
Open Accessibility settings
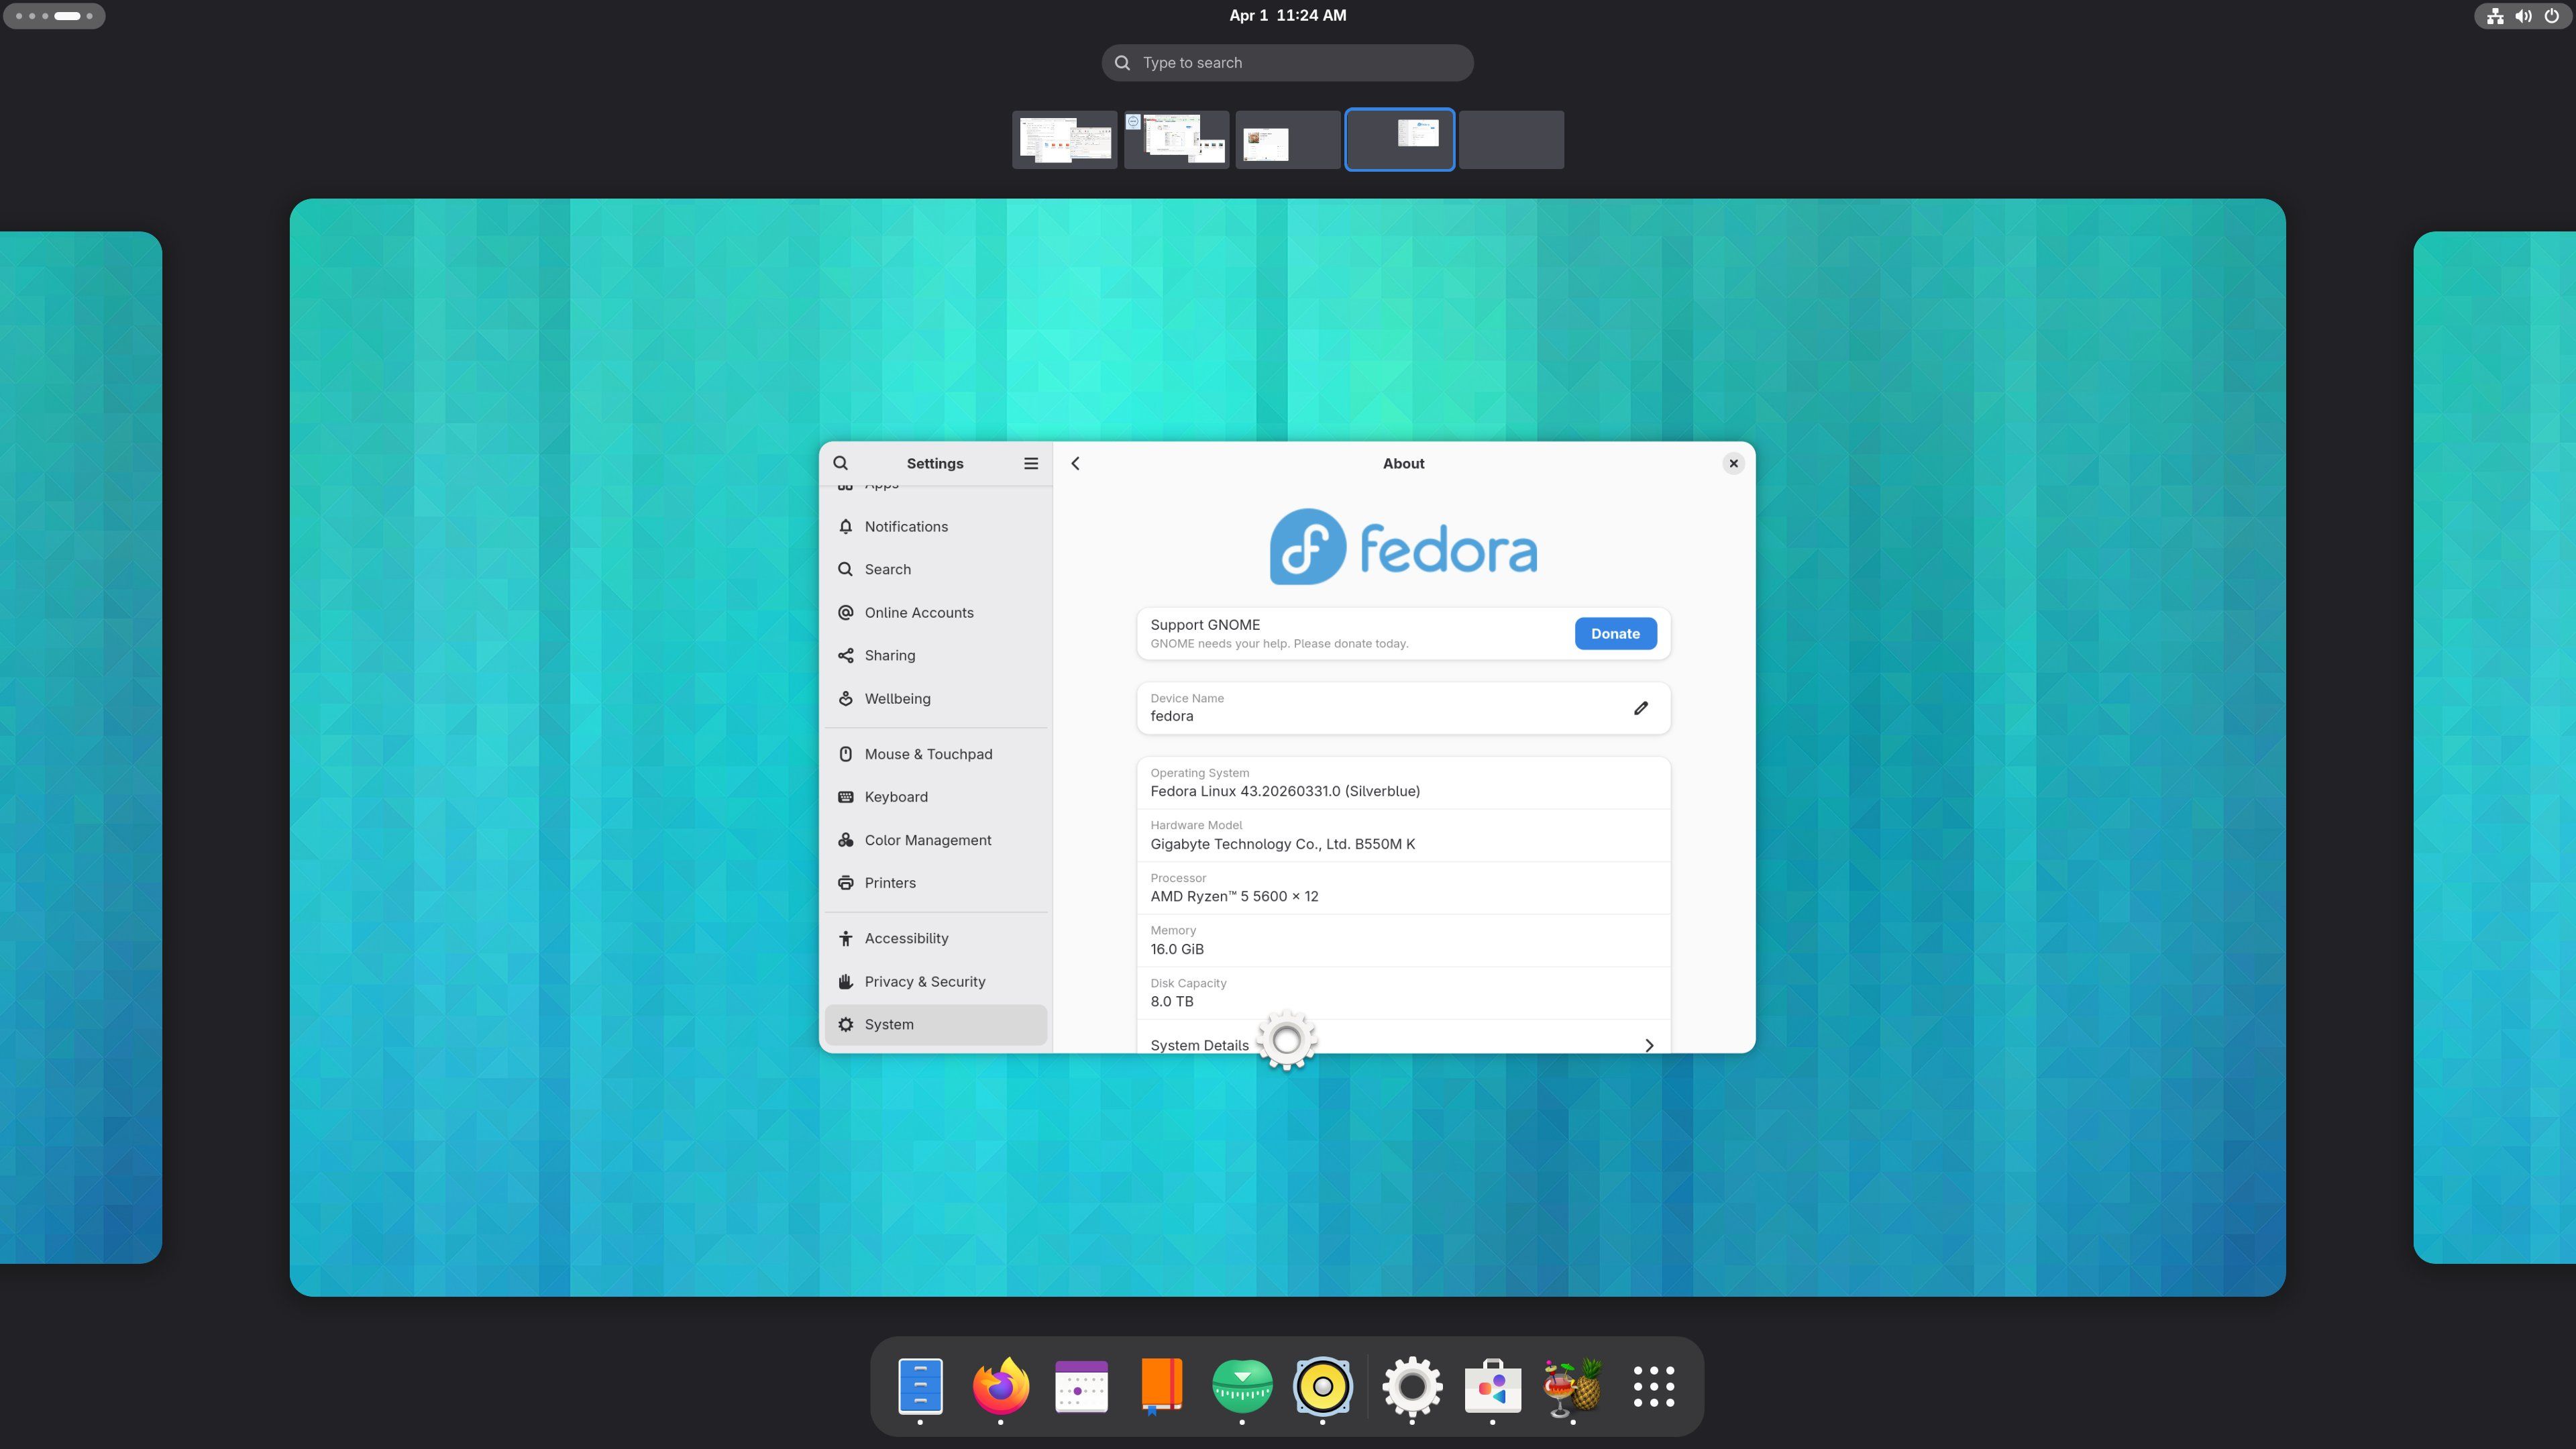coord(936,938)
